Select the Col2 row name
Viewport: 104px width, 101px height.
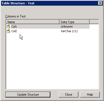[14, 31]
